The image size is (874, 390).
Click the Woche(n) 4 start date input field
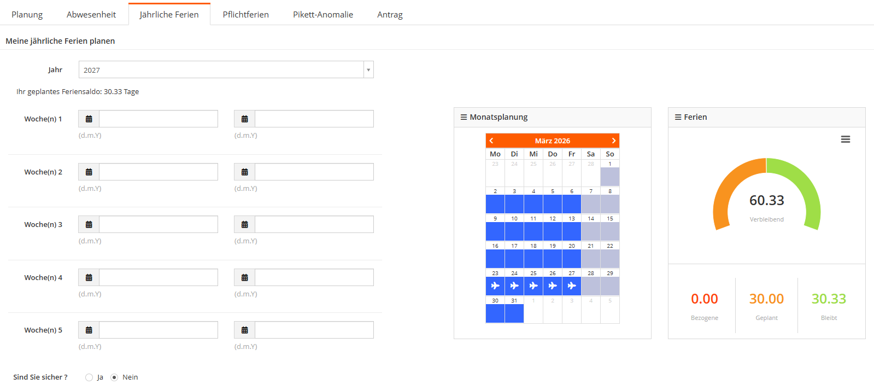[x=158, y=277]
